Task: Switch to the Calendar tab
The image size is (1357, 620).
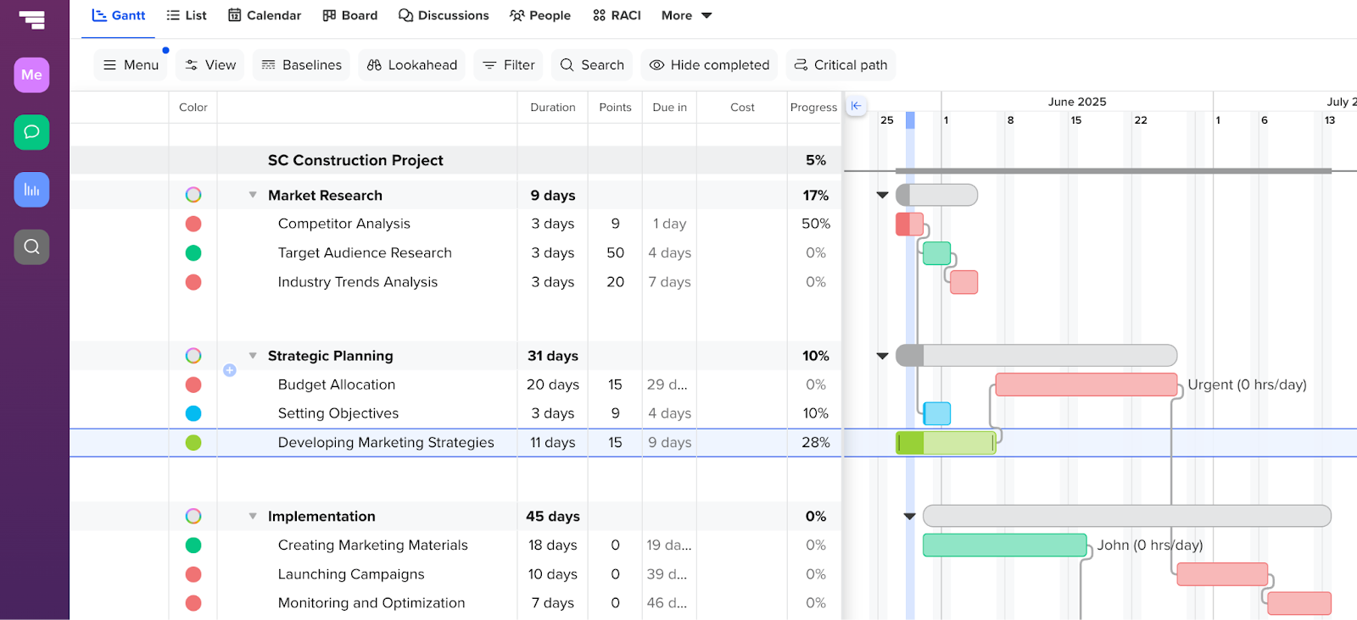Action: [x=265, y=15]
